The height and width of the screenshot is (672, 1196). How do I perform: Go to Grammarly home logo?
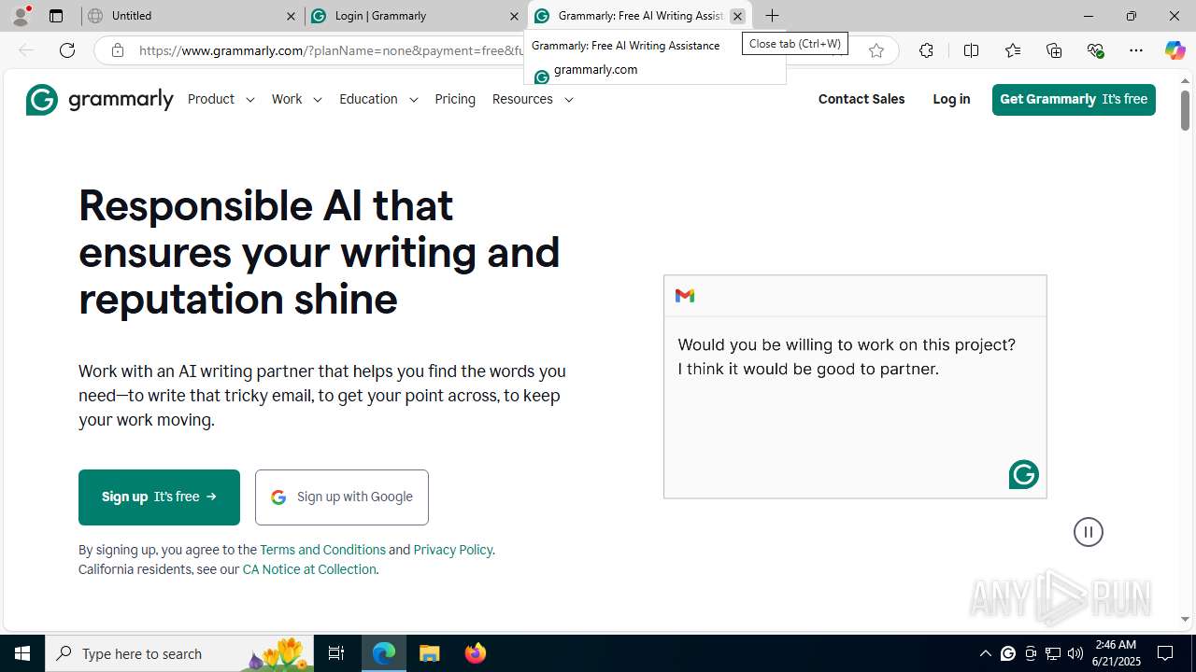99,99
